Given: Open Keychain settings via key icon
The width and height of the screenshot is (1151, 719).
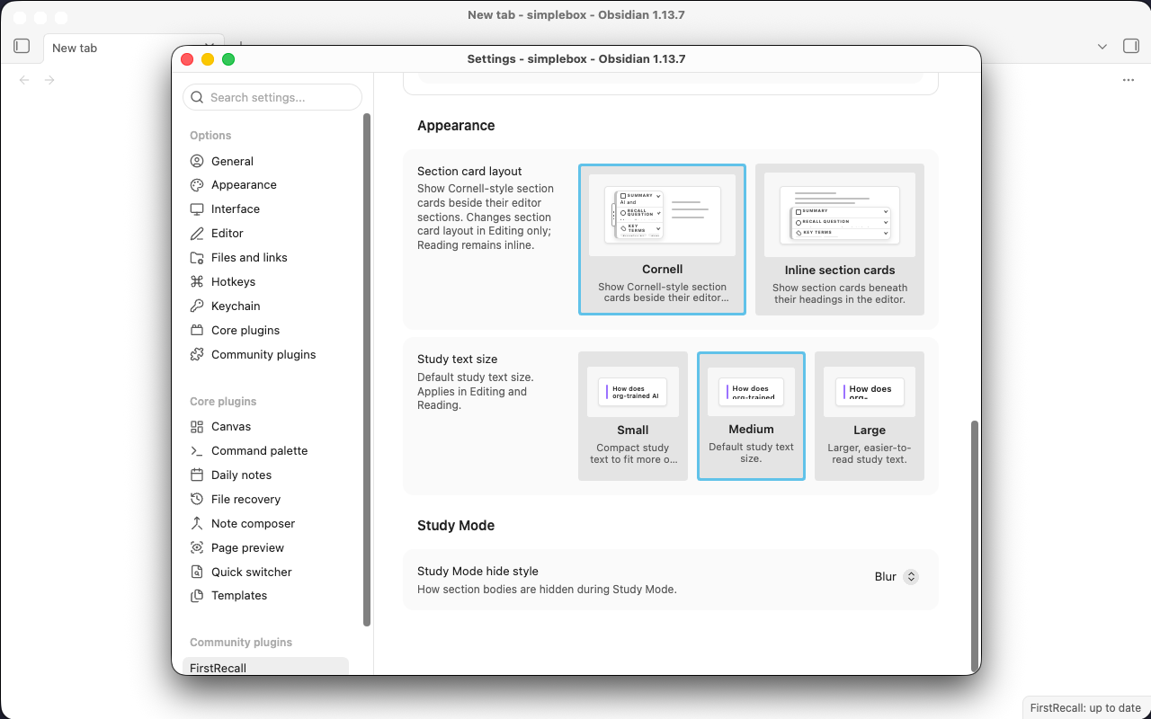Looking at the screenshot, I should [197, 306].
